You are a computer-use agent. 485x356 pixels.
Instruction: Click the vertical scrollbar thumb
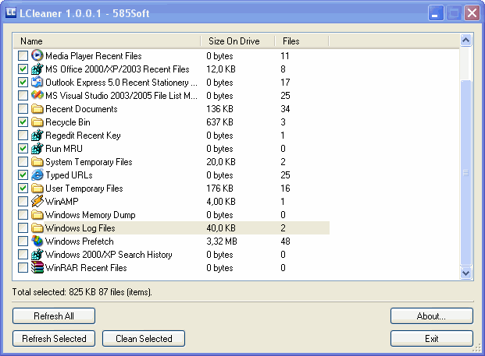coord(465,173)
